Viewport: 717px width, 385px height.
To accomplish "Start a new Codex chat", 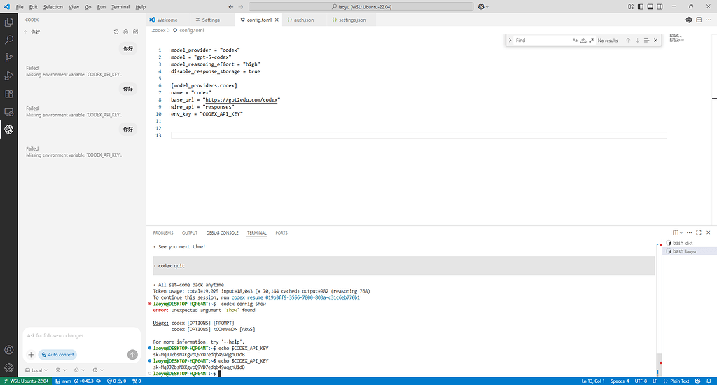I will [x=135, y=32].
